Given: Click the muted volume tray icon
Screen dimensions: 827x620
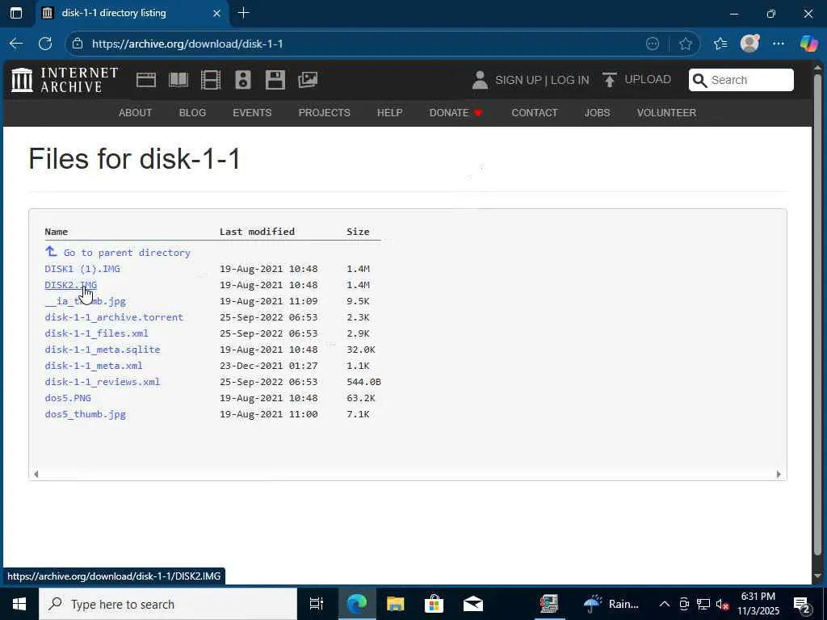Looking at the screenshot, I should (x=722, y=604).
